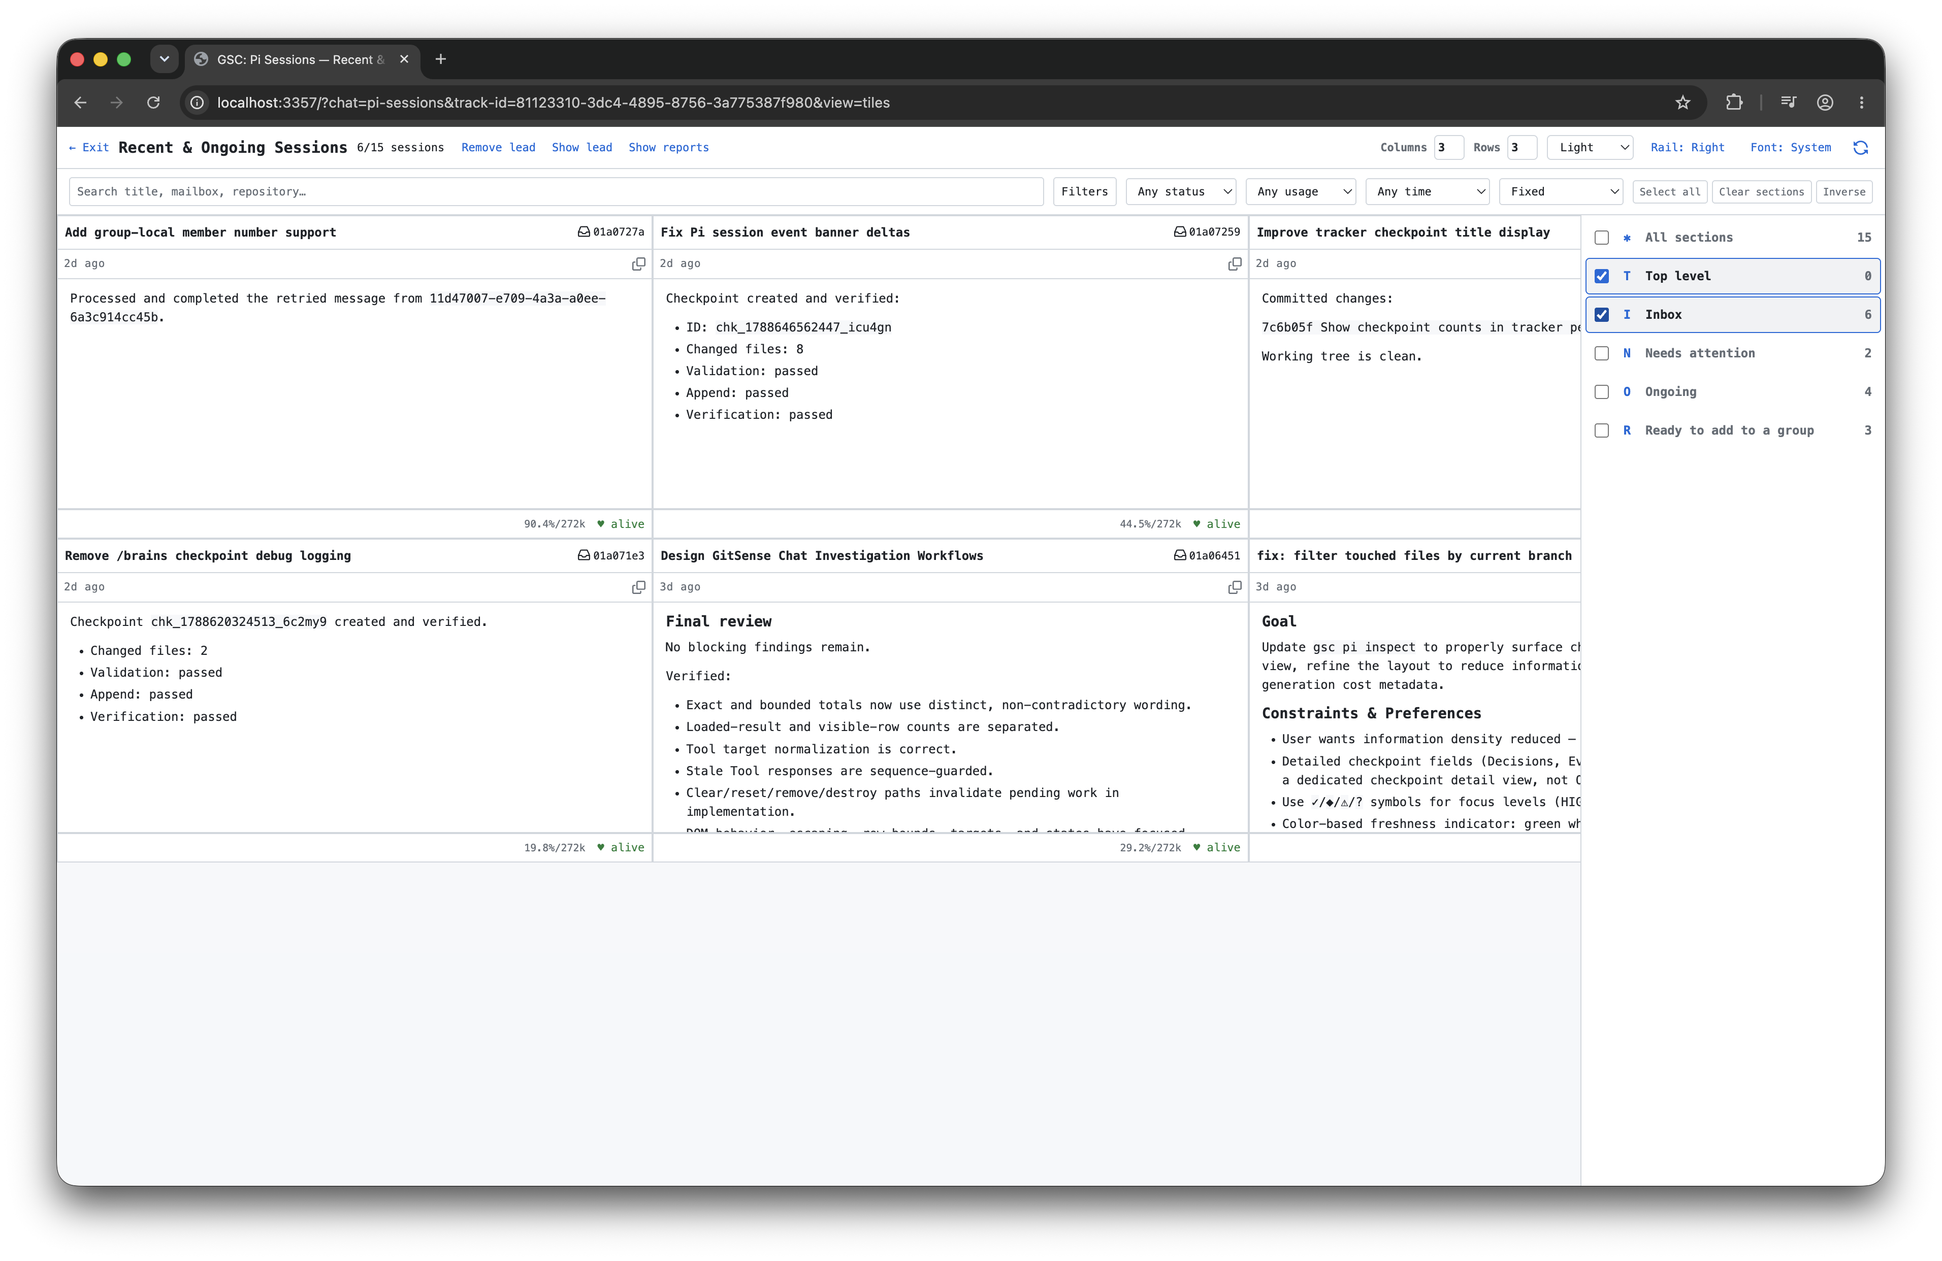Click Add group-local member number support title

pos(200,233)
